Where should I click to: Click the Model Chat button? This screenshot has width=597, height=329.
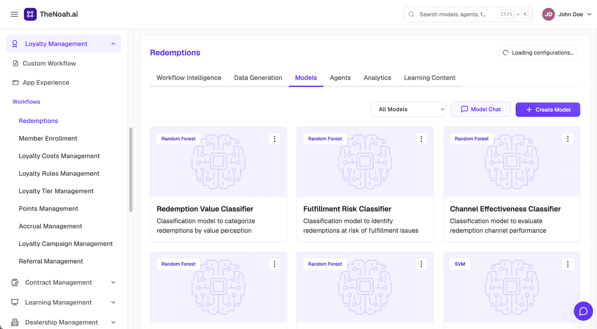tap(481, 110)
